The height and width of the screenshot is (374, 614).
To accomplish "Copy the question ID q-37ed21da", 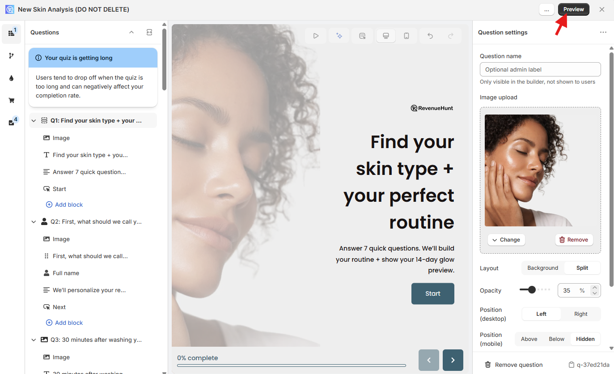I will click(589, 365).
